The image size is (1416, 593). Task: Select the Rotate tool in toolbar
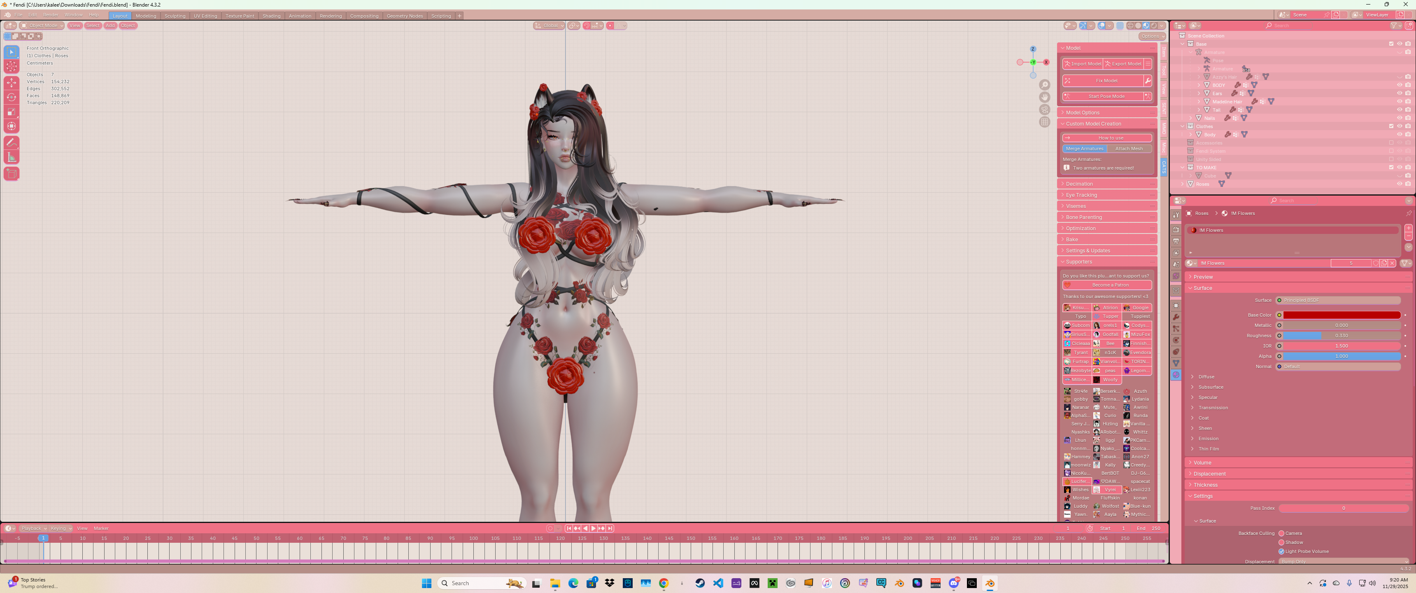pyautogui.click(x=12, y=97)
